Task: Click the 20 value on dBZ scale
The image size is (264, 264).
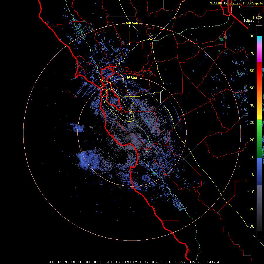Action: [252, 140]
